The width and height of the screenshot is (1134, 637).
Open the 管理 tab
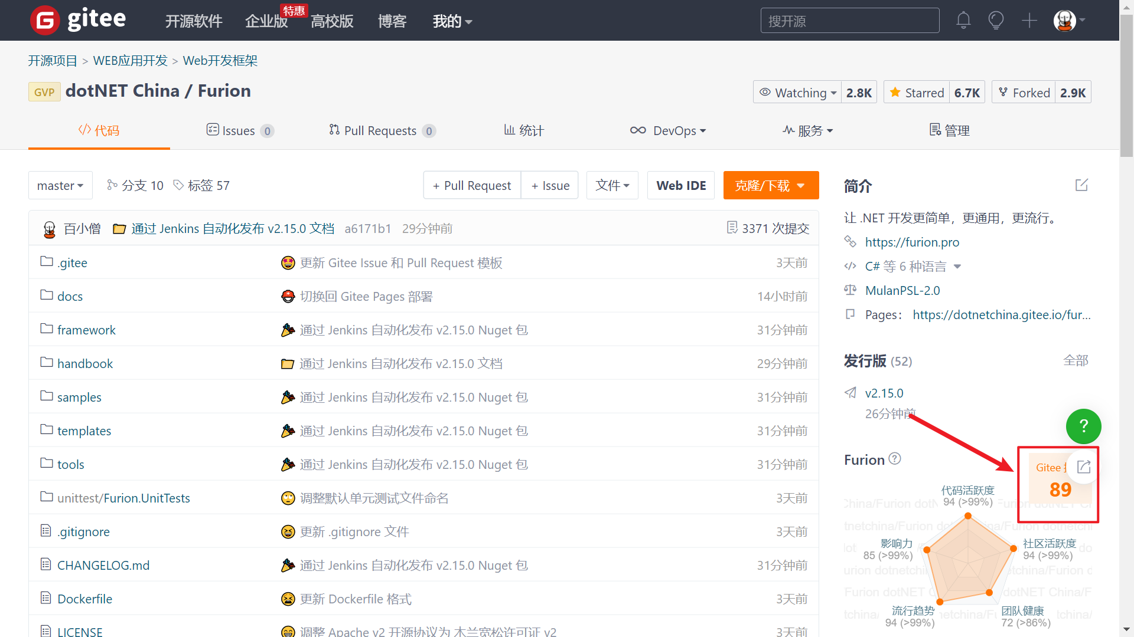pos(949,130)
